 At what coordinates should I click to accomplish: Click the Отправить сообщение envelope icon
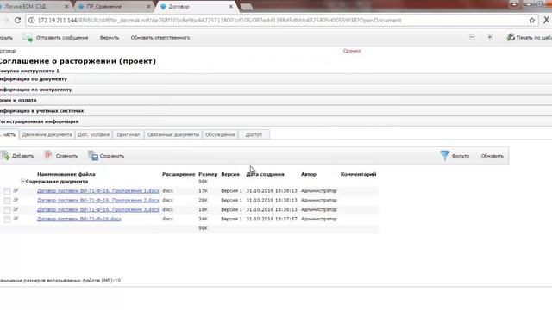pyautogui.click(x=28, y=38)
